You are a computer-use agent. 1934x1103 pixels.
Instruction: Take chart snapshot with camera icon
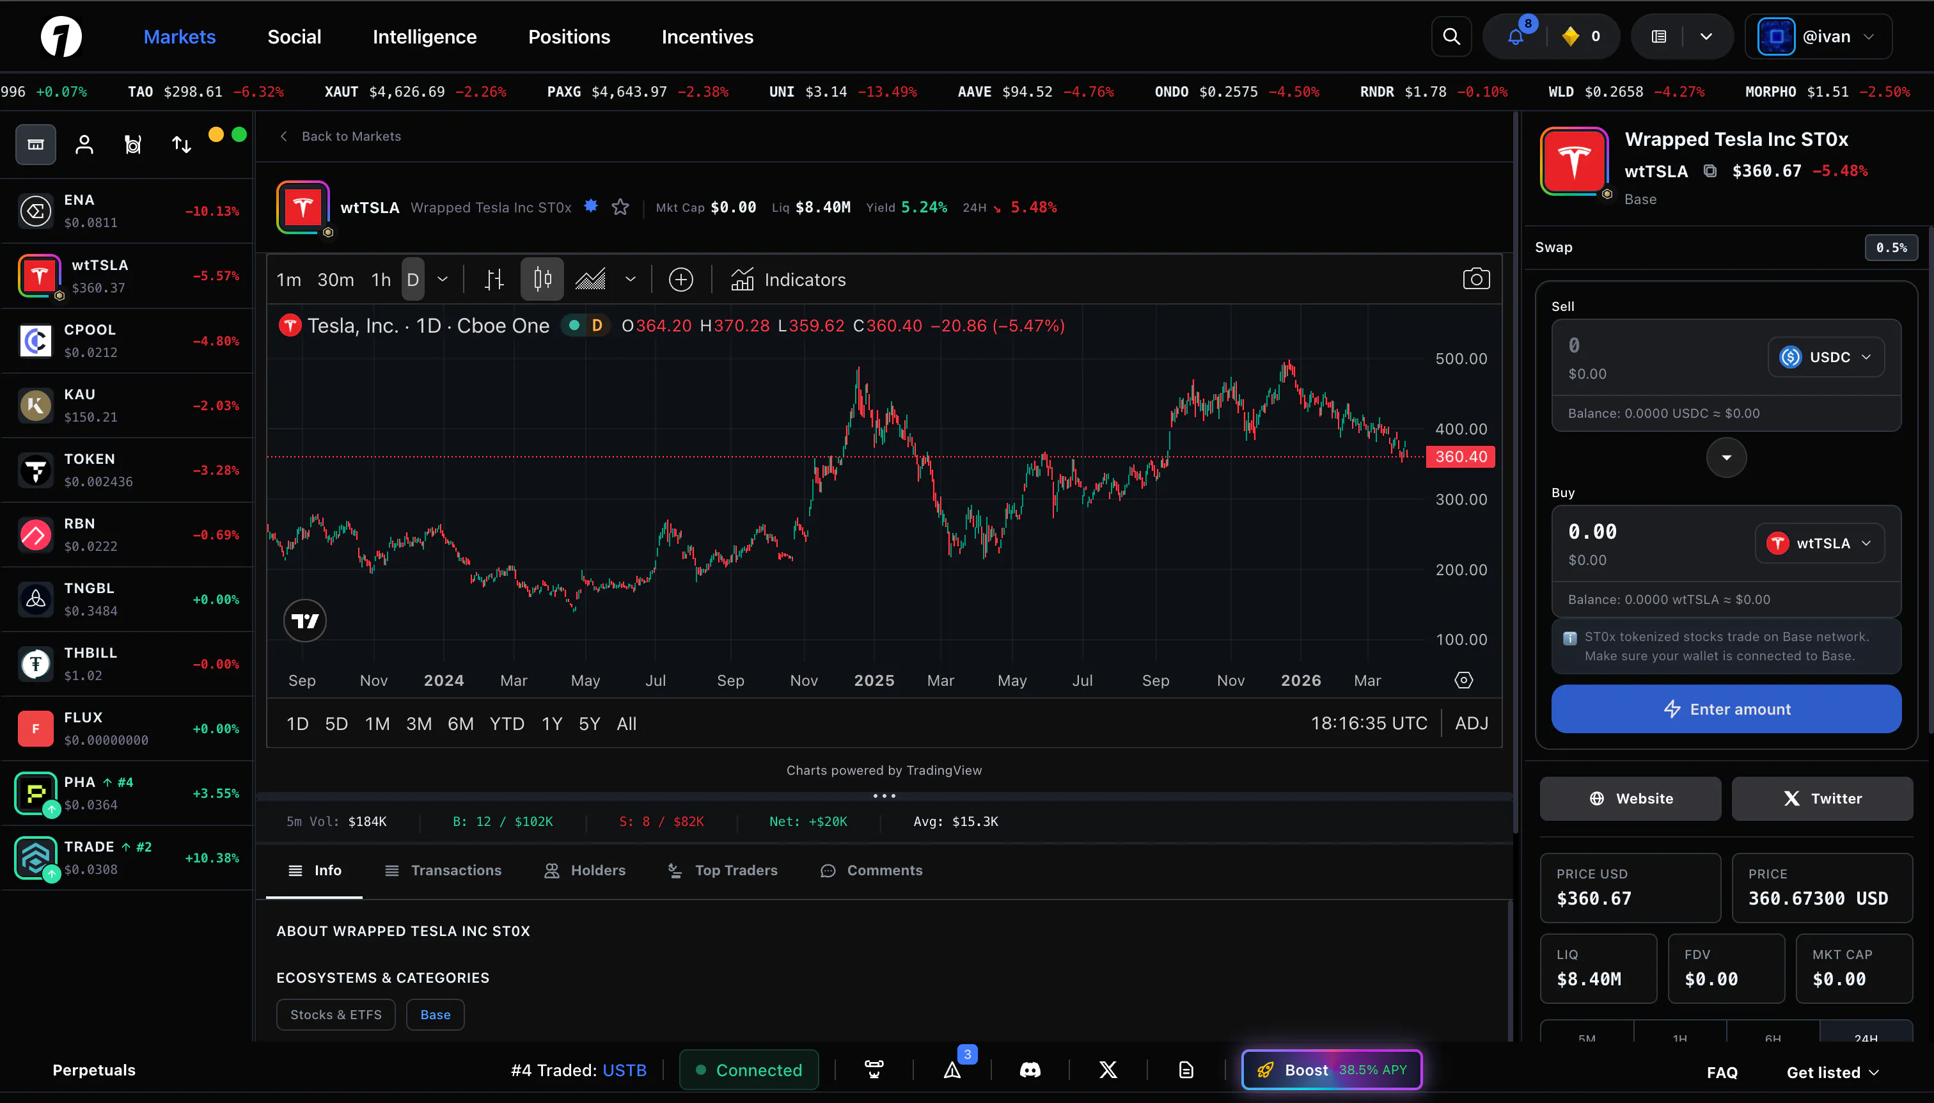[1476, 280]
